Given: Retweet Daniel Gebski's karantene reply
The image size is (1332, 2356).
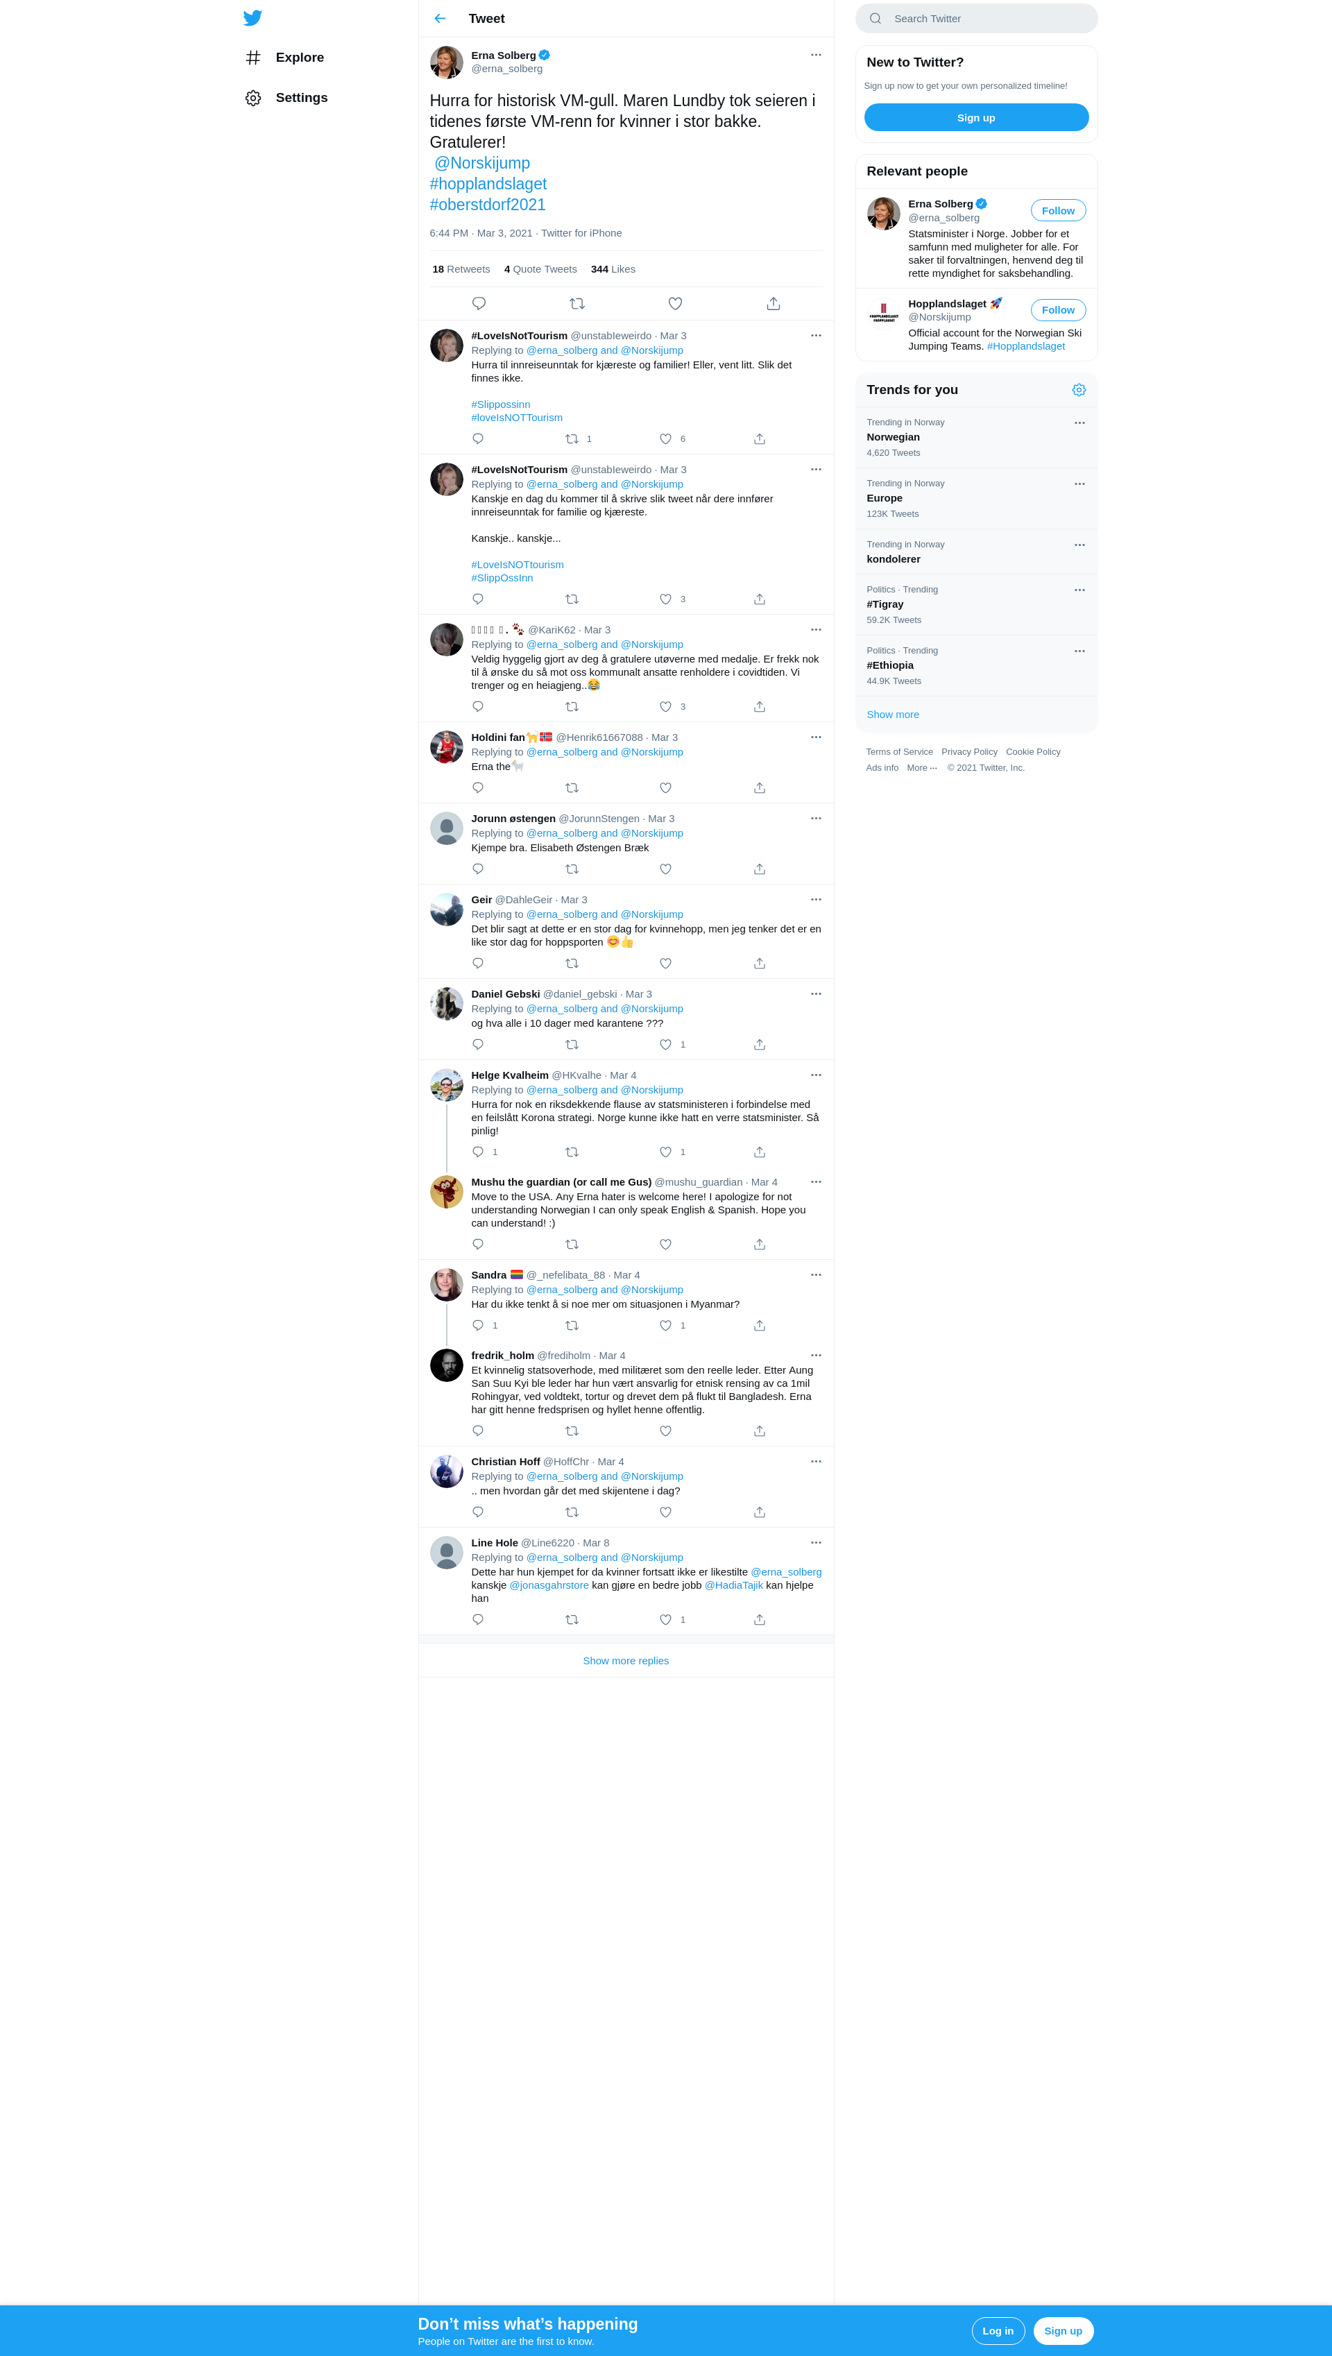Looking at the screenshot, I should (x=572, y=1045).
